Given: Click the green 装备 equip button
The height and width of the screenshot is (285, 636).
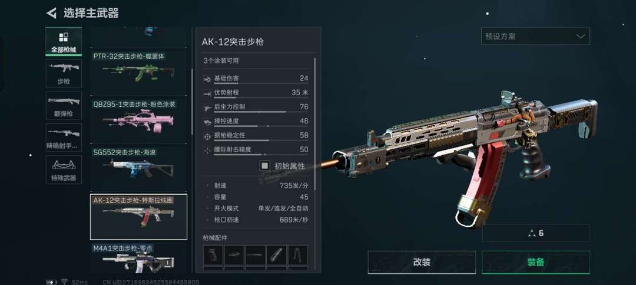Looking at the screenshot, I should (536, 262).
